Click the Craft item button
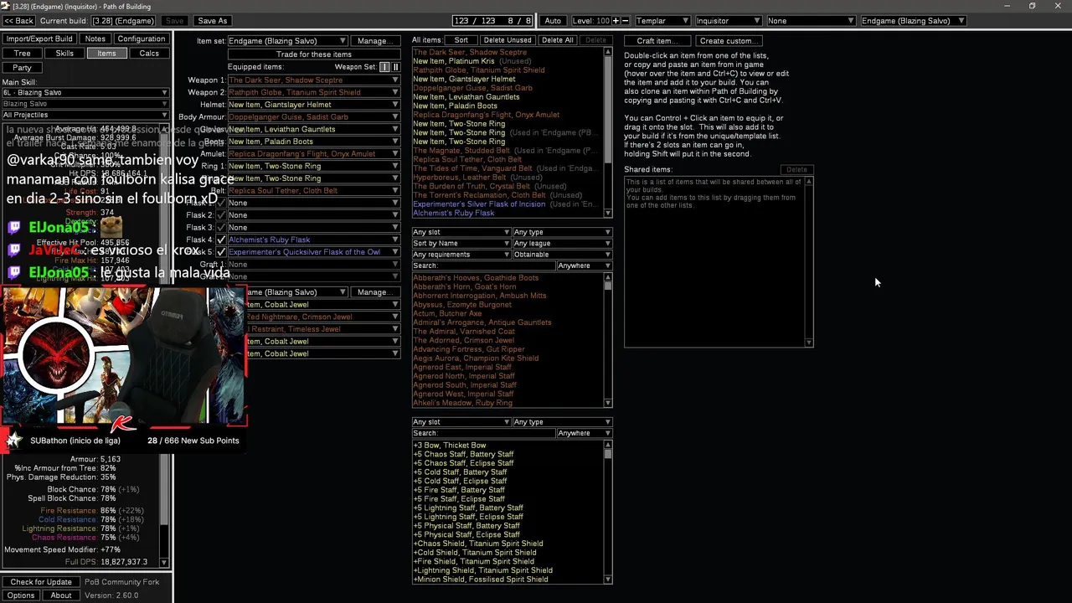 (x=657, y=40)
